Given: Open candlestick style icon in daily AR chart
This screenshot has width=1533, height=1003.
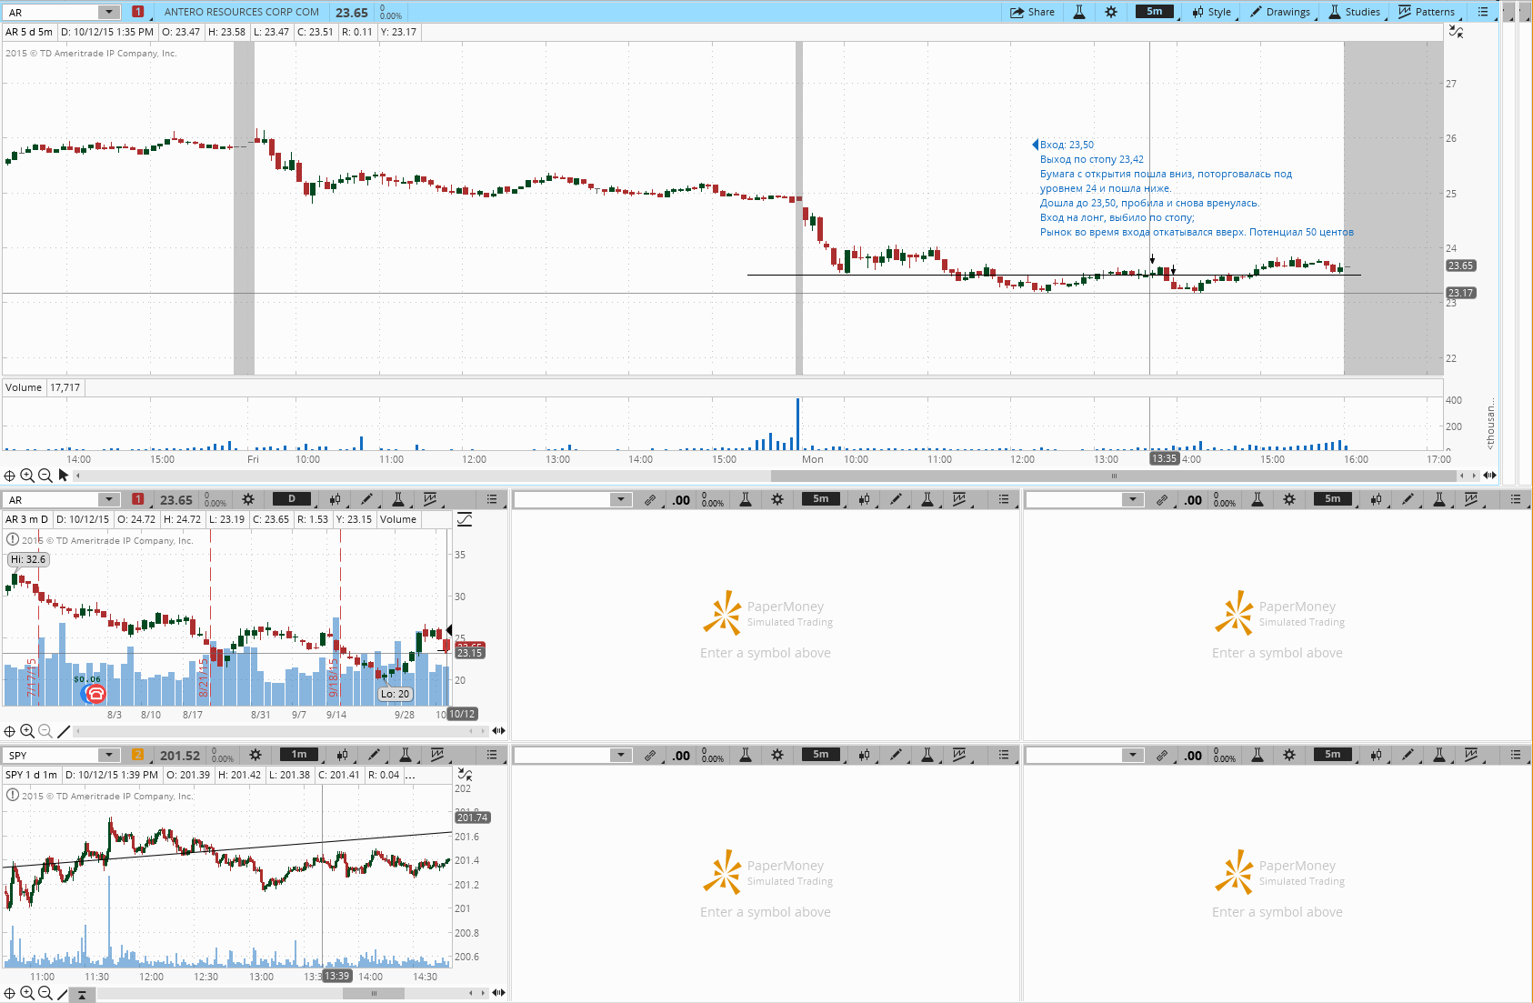Looking at the screenshot, I should coord(336,499).
